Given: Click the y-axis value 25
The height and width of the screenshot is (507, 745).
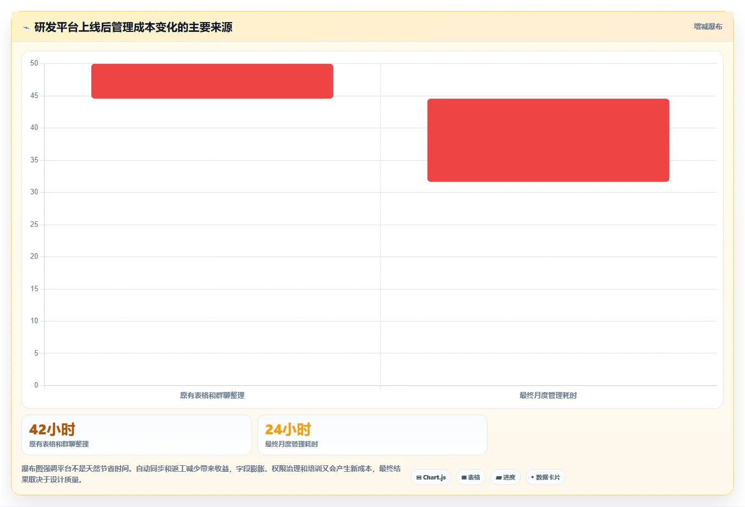Looking at the screenshot, I should click(34, 225).
